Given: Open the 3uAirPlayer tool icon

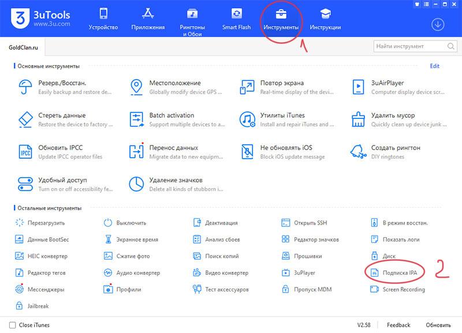Looking at the screenshot, I should pyautogui.click(x=358, y=87).
